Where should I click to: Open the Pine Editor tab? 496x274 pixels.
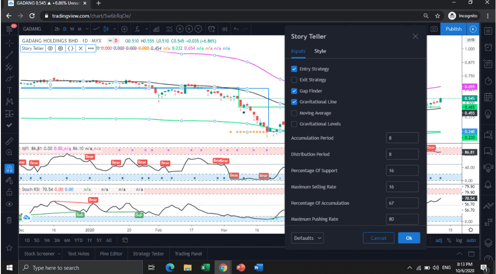coord(111,254)
